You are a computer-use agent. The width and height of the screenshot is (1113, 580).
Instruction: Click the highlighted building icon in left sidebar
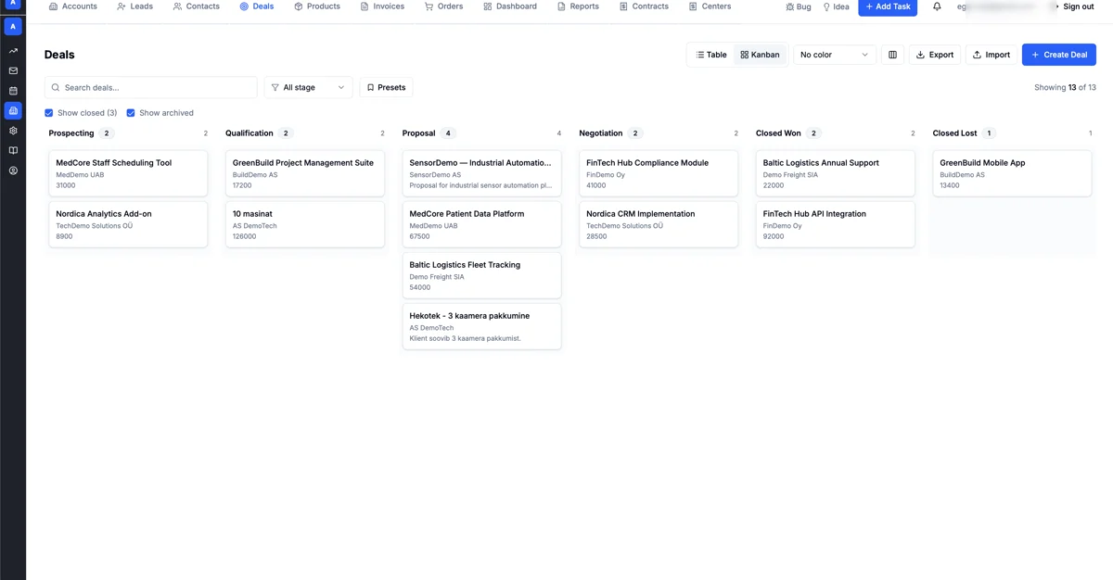pos(13,111)
